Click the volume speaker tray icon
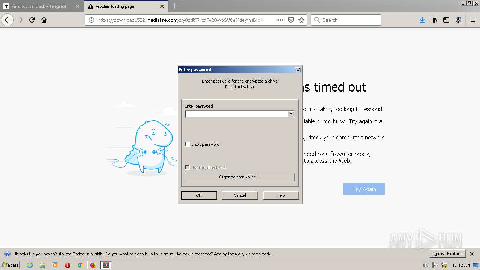 pos(426,265)
